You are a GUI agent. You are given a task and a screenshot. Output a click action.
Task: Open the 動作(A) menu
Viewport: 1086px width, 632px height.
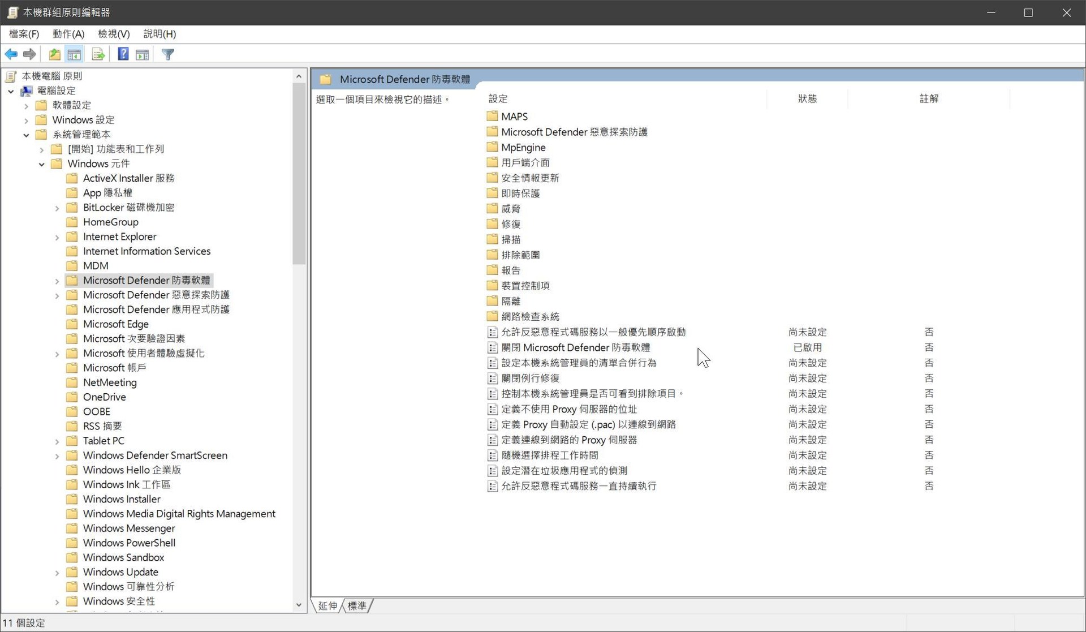[x=68, y=34]
